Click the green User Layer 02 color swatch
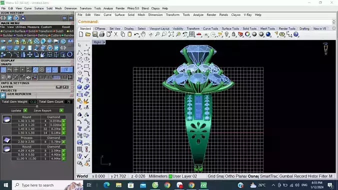Image resolution: width=338 pixels, height=190 pixels. pos(170,176)
